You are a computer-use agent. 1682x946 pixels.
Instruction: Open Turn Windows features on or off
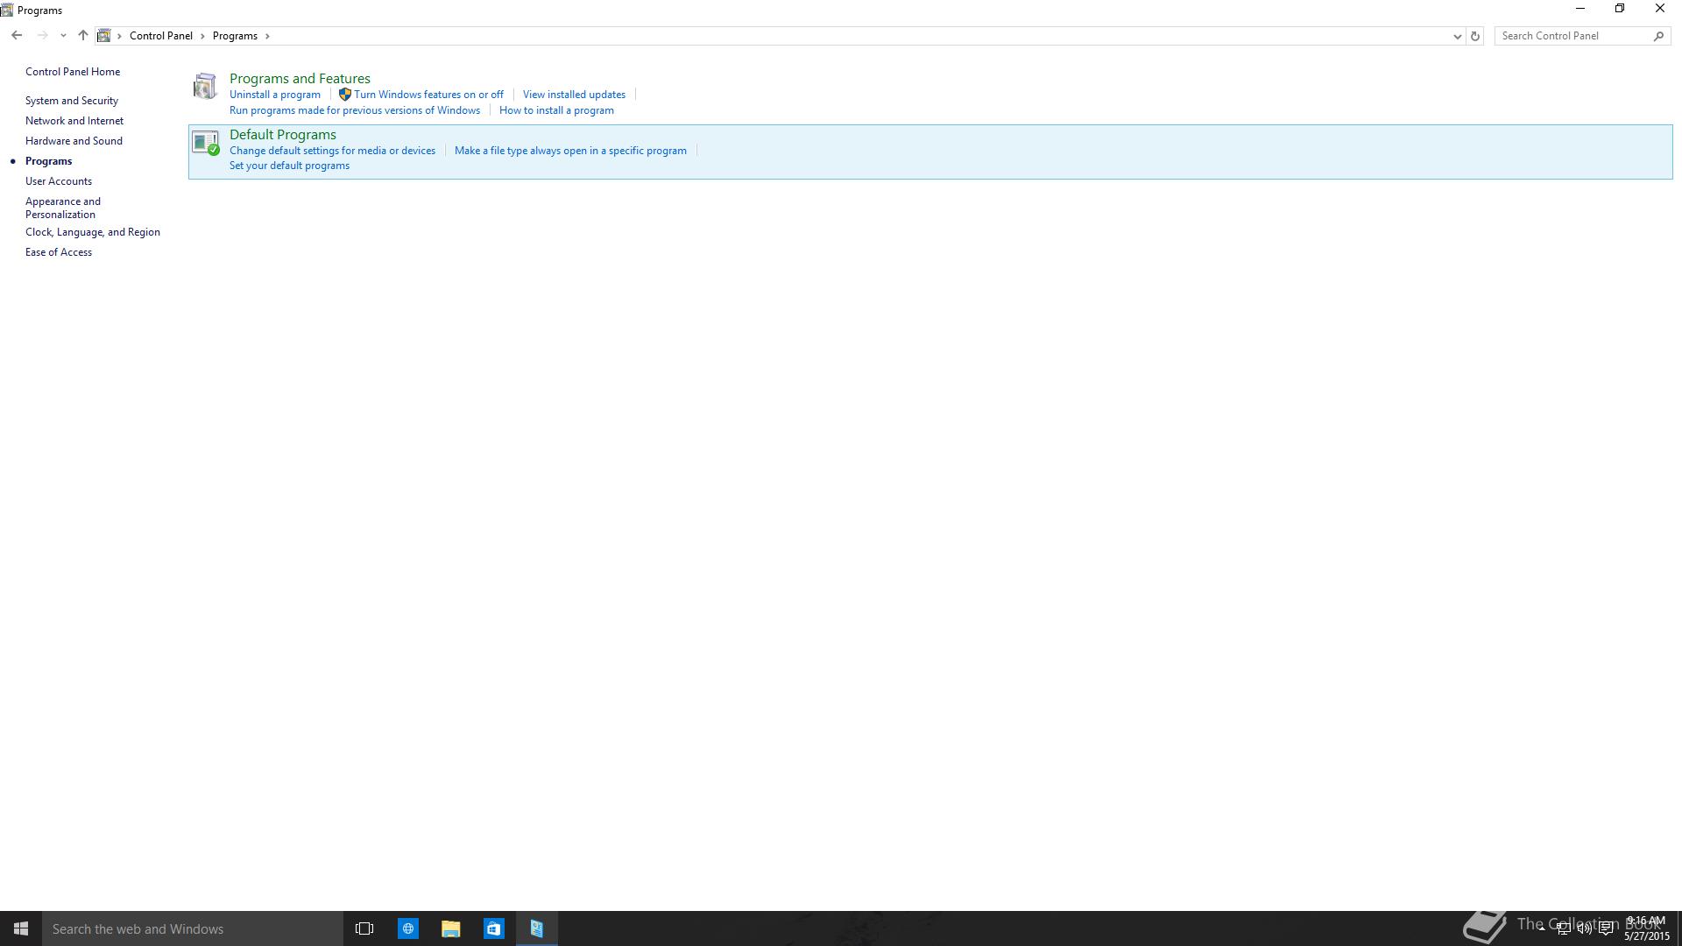(428, 95)
